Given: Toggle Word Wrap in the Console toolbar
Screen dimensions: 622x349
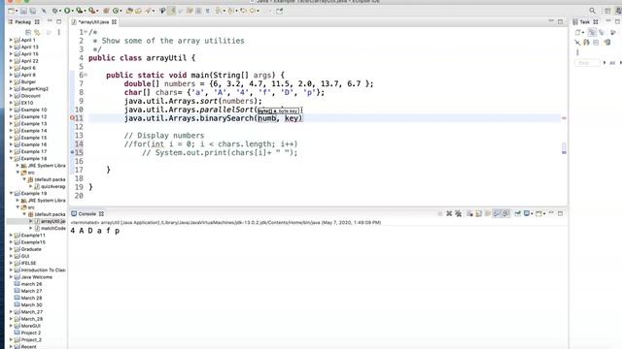Looking at the screenshot, I should point(488,213).
